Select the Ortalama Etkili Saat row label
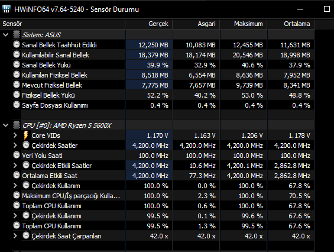 point(50,176)
